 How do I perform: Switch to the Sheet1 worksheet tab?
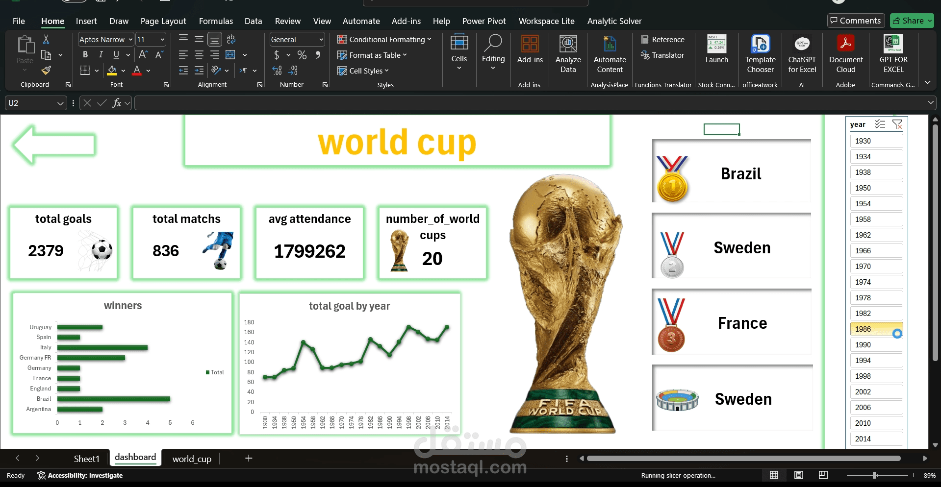point(86,459)
